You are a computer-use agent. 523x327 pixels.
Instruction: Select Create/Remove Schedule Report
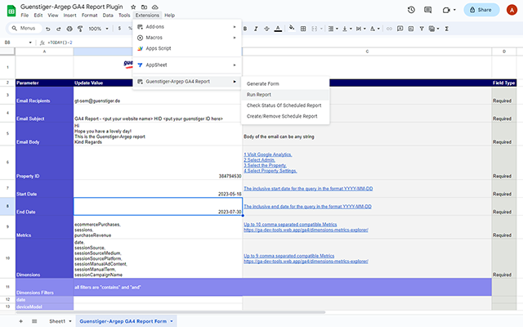[x=285, y=116]
